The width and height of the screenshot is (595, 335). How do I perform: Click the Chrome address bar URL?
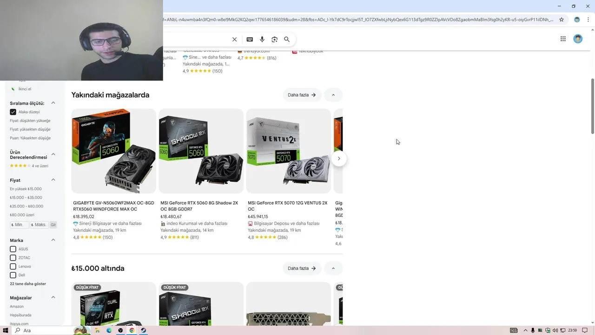pyautogui.click(x=358, y=20)
